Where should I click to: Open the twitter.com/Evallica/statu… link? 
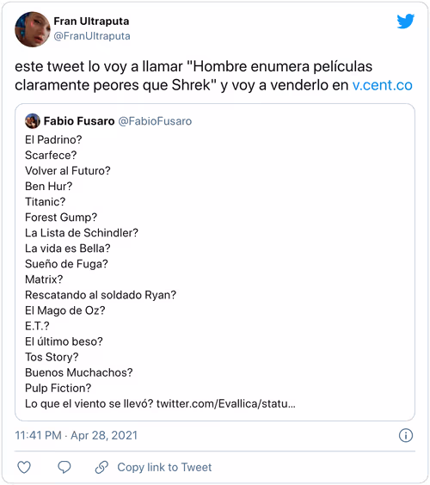(226, 403)
